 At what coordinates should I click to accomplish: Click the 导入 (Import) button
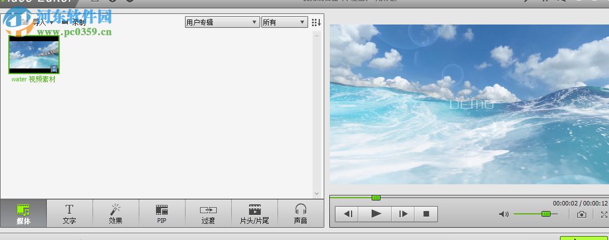37,22
